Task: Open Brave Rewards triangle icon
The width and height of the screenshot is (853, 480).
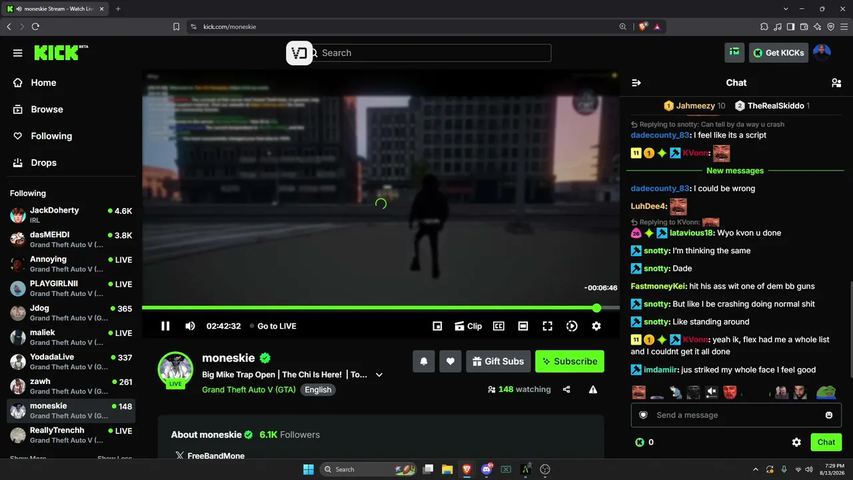Action: point(657,27)
